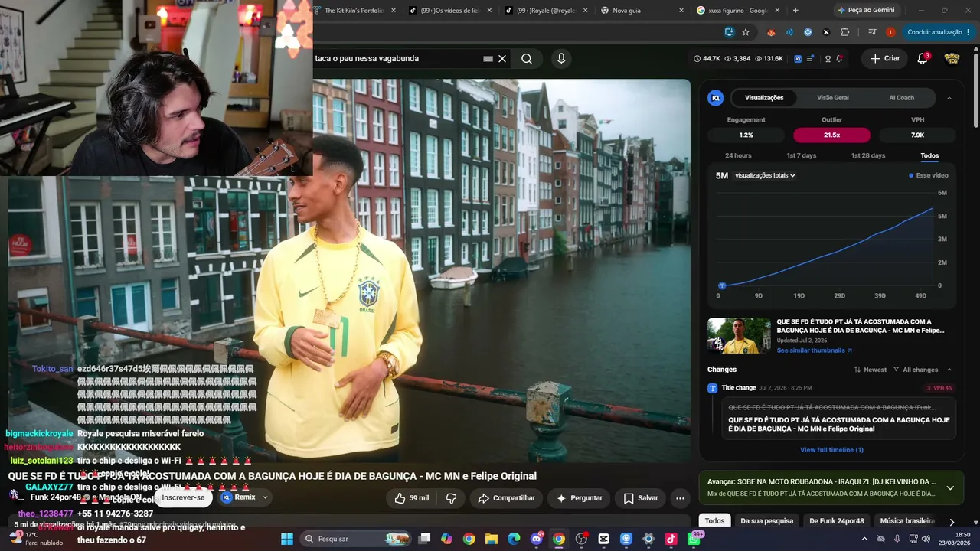Screen dimensions: 980x551
Task: Select the De Funk 24por48 chip
Action: [837, 521]
